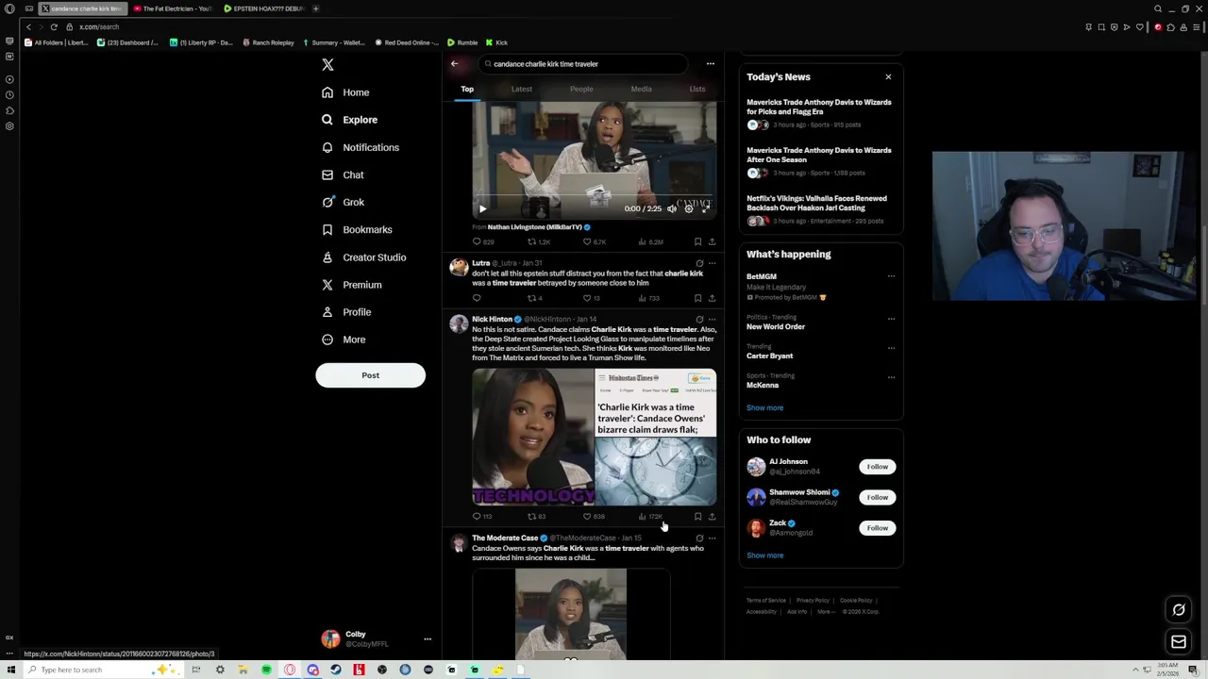Toggle video fullscreen

[x=705, y=208]
